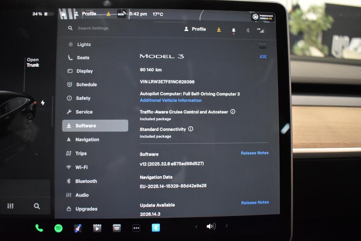
Task: Tap the Passenger Airbag On indicator
Action: 263,17
